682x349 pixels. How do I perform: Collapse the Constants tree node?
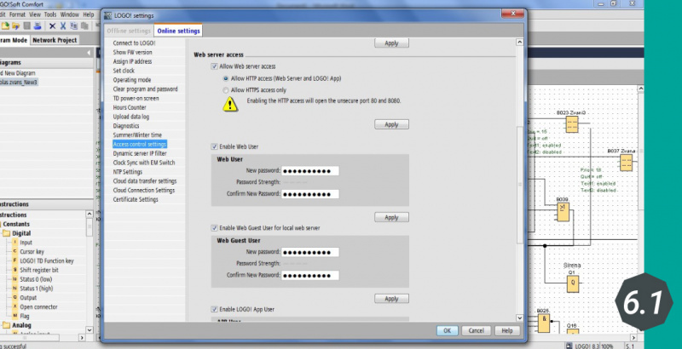3,224
